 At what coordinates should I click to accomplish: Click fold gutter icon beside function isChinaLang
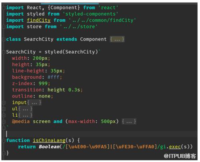pyautogui.click(x=4, y=140)
